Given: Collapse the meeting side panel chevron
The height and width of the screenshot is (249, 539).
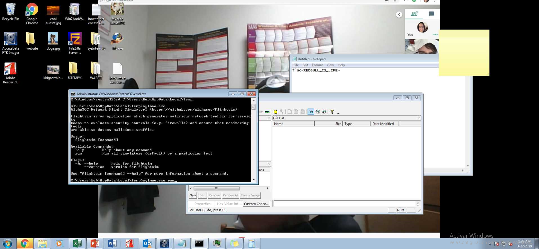Looking at the screenshot, I should 399,15.
